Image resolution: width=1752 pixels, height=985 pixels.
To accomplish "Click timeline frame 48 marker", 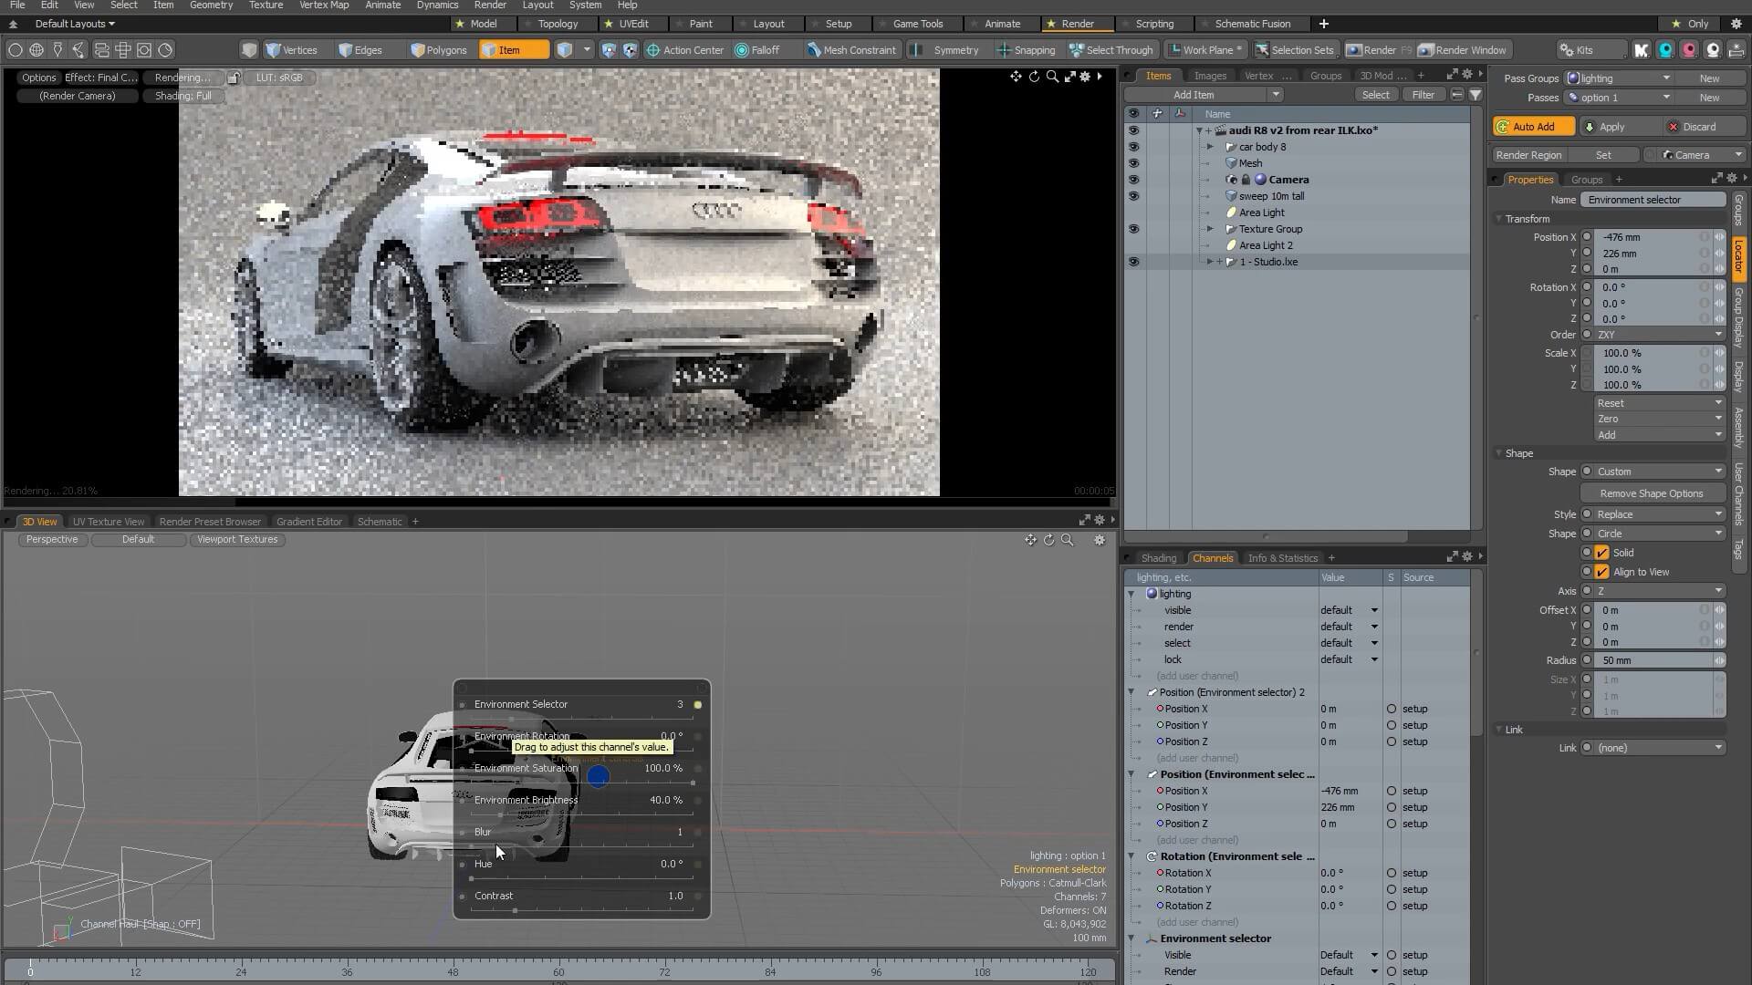I will pos(454,972).
